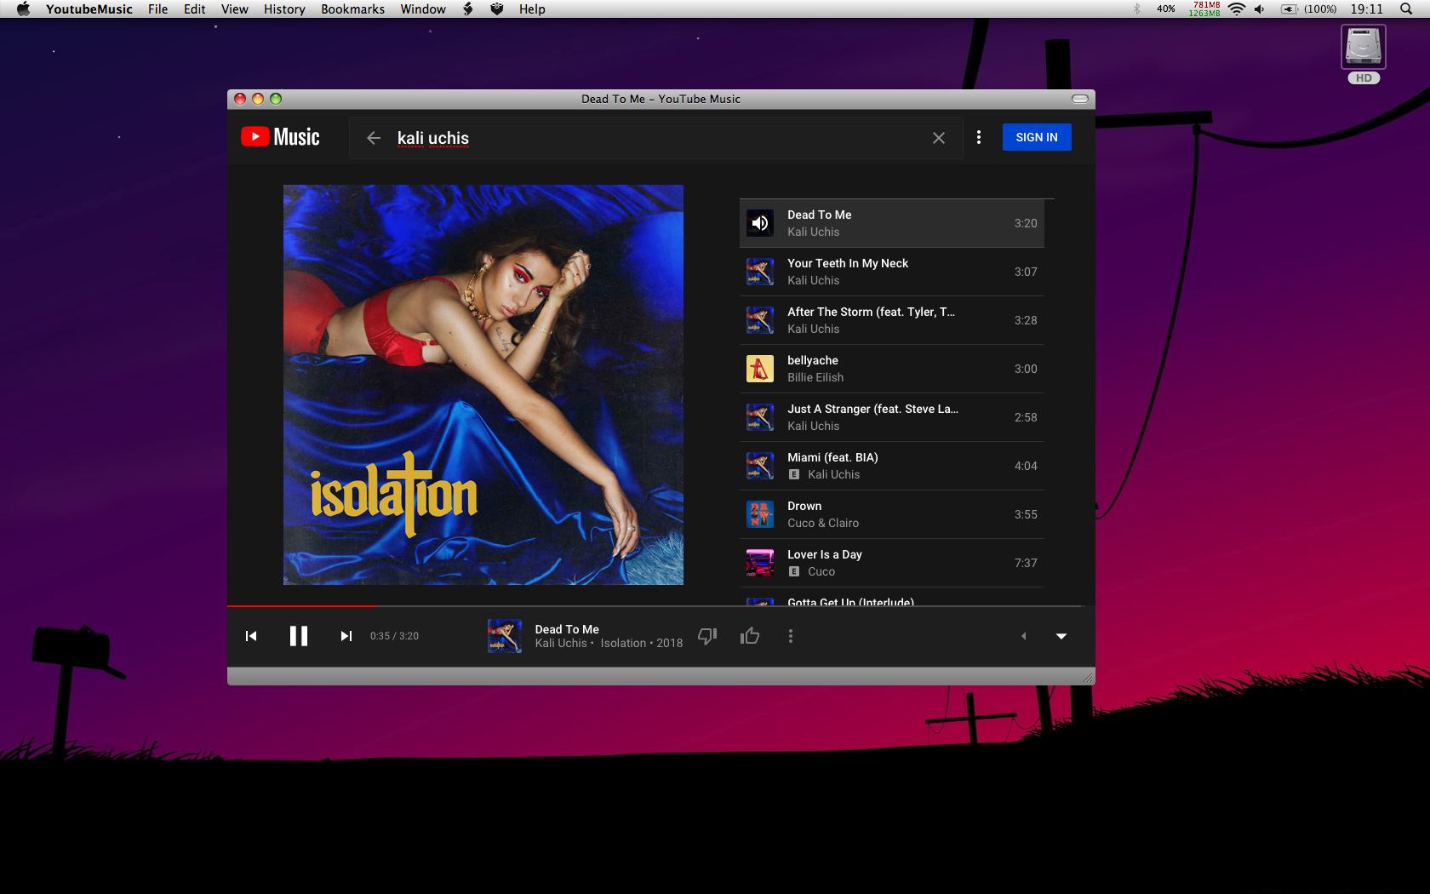The image size is (1430, 894).
Task: Open the three-dot settings menu beside Sign In
Action: click(x=979, y=137)
